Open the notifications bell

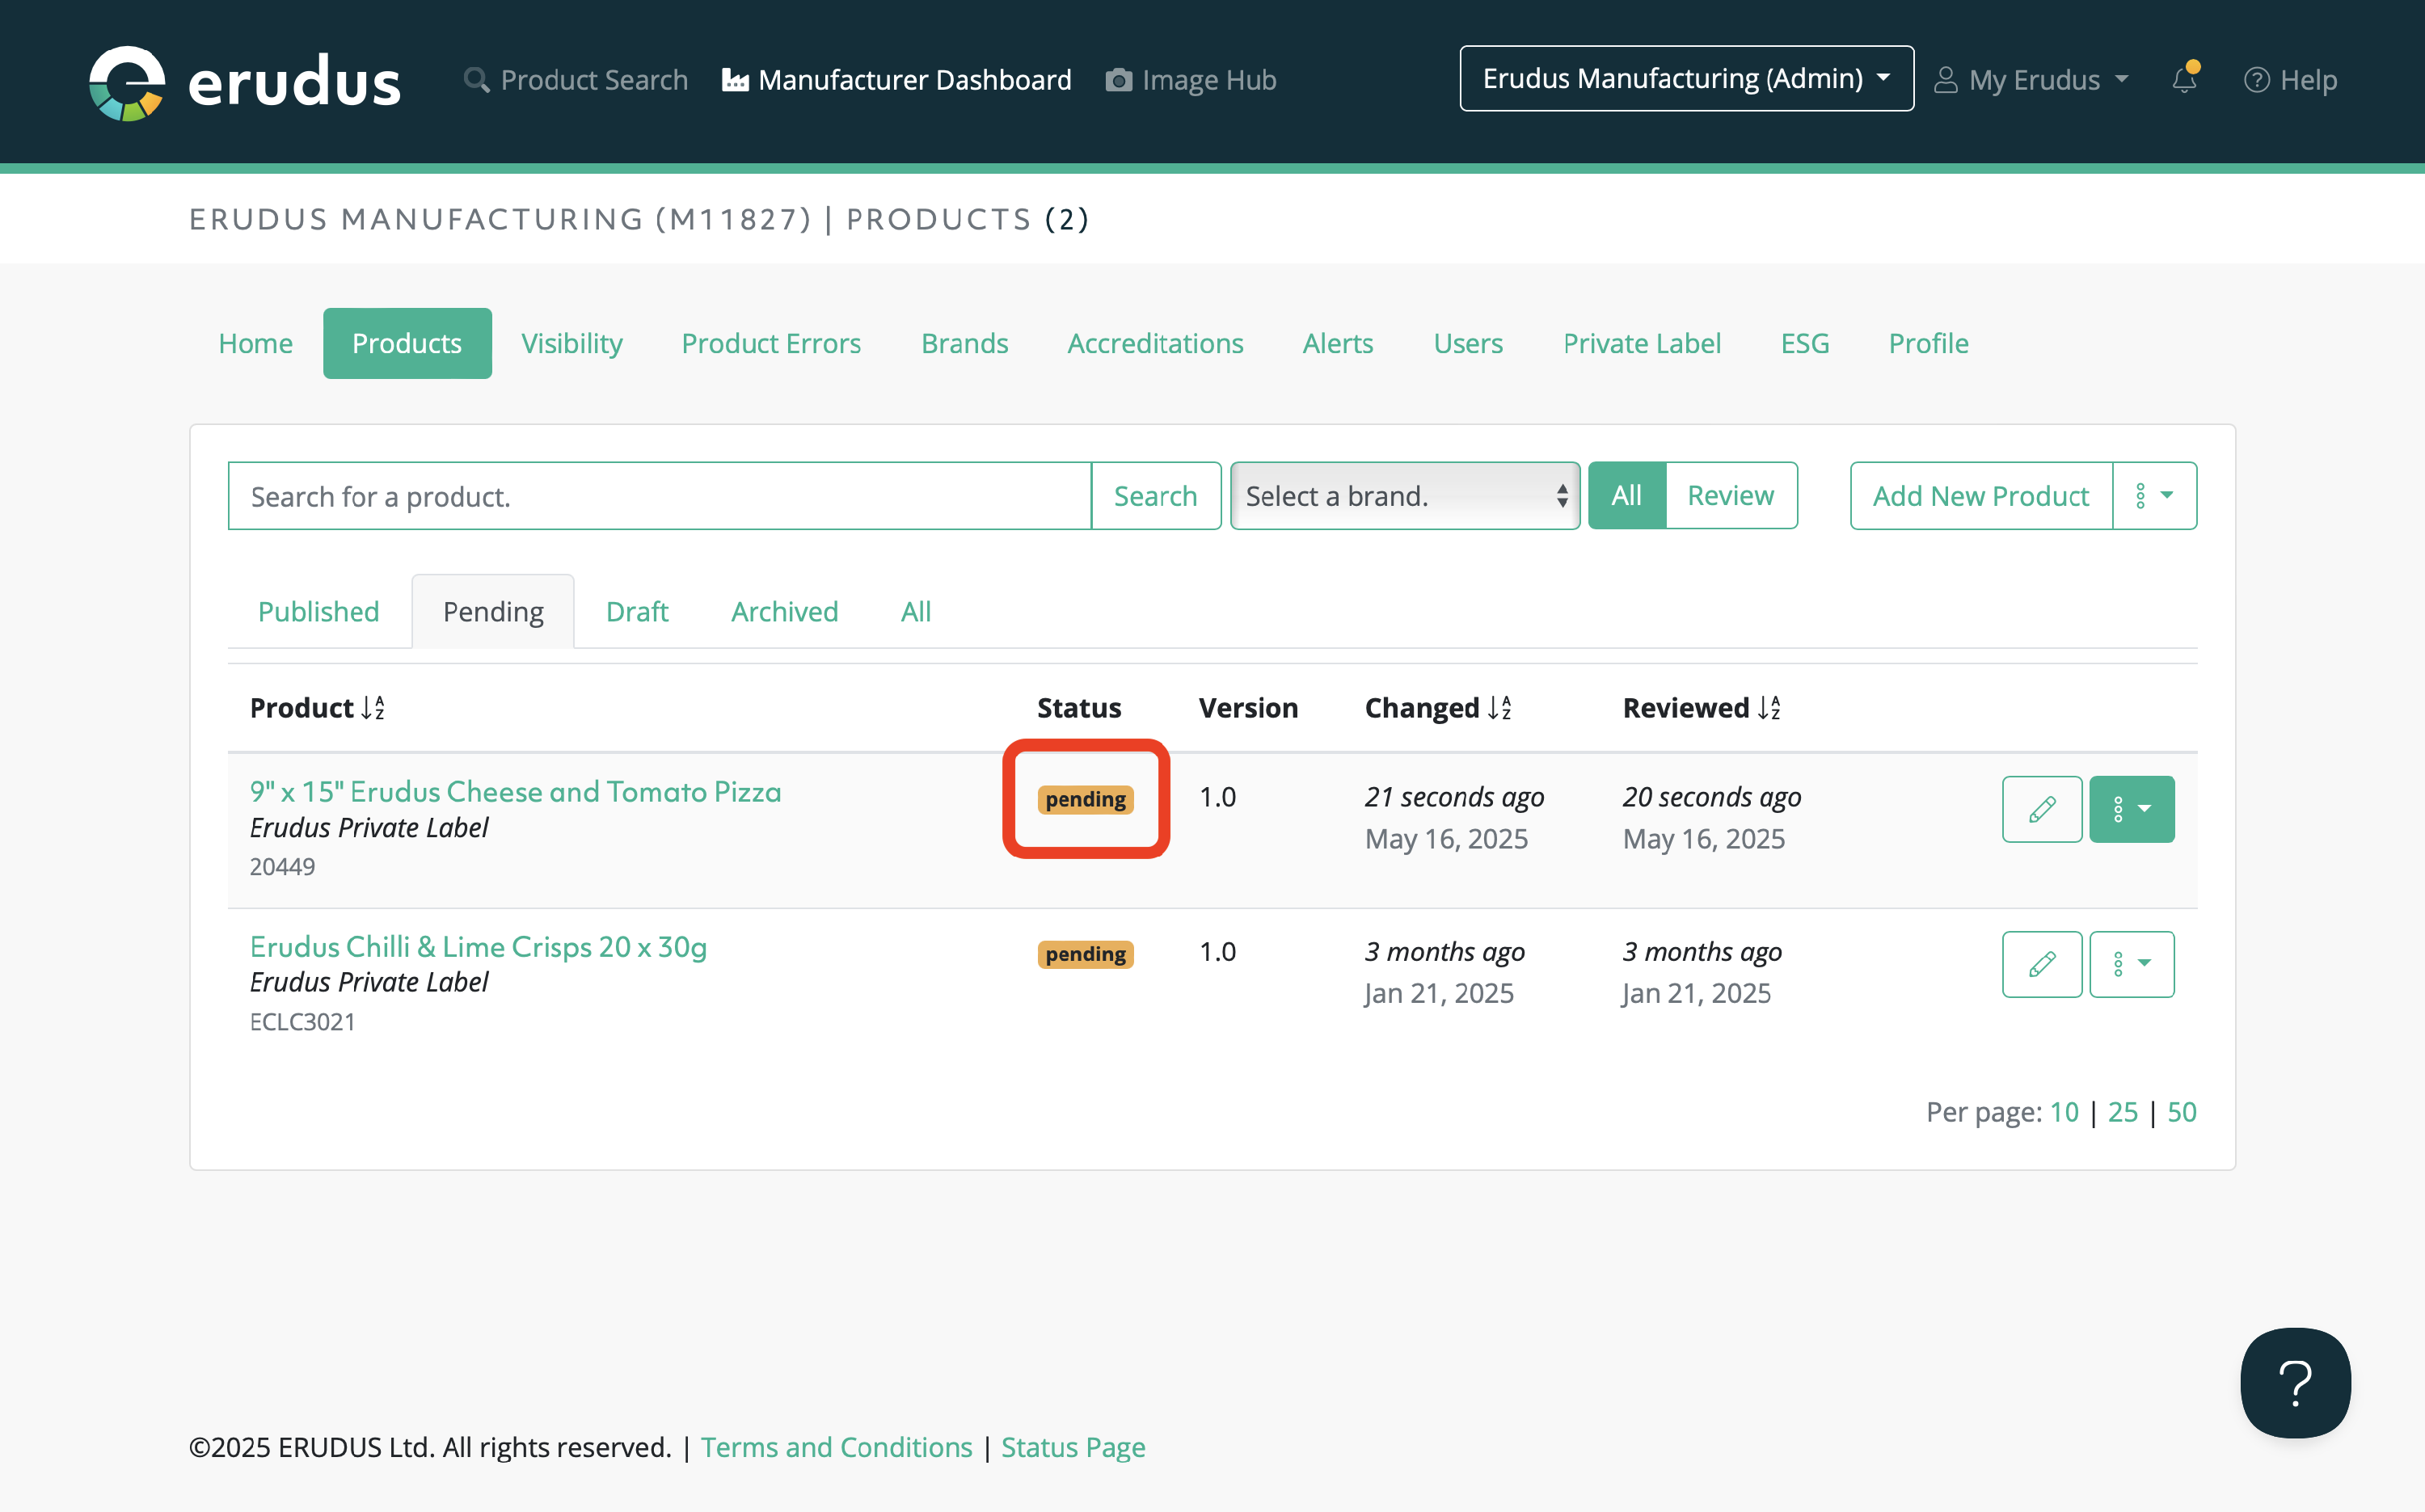pyautogui.click(x=2184, y=80)
